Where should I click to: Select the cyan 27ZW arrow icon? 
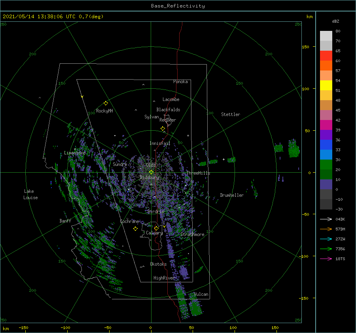coord(326,239)
